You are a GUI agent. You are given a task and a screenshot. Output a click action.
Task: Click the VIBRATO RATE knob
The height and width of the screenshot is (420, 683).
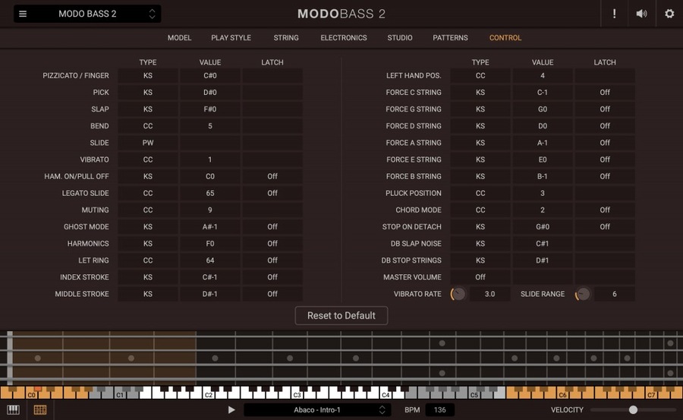(x=458, y=294)
